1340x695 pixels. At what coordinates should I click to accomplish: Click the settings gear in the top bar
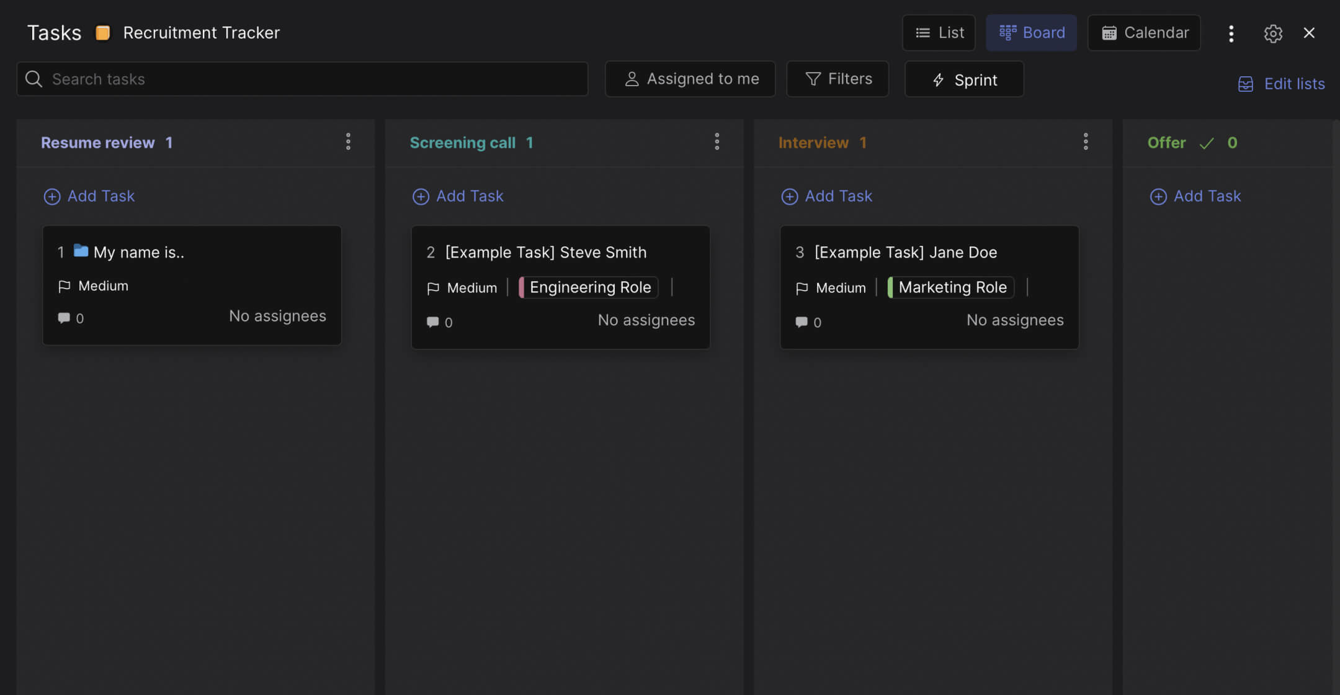click(1274, 33)
